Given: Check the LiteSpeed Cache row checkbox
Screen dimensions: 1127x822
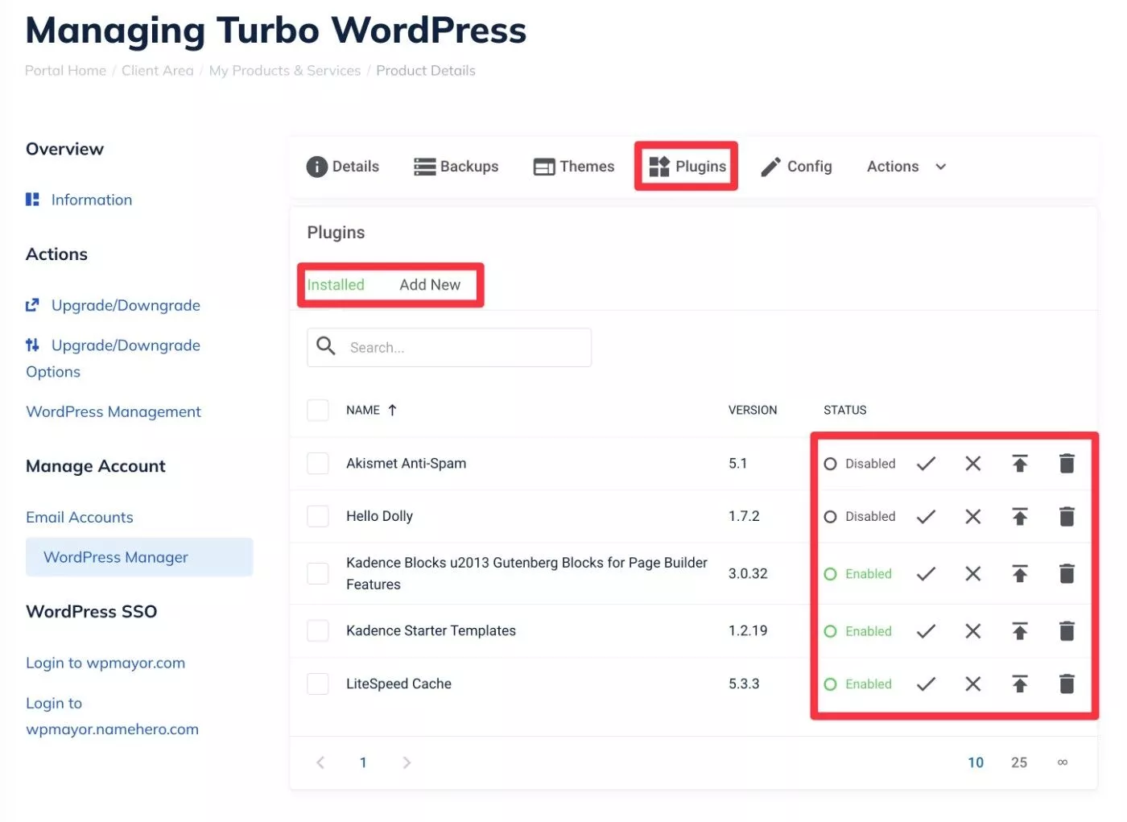Looking at the screenshot, I should [318, 684].
